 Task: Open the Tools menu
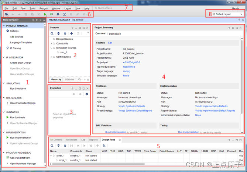pos(32,8)
